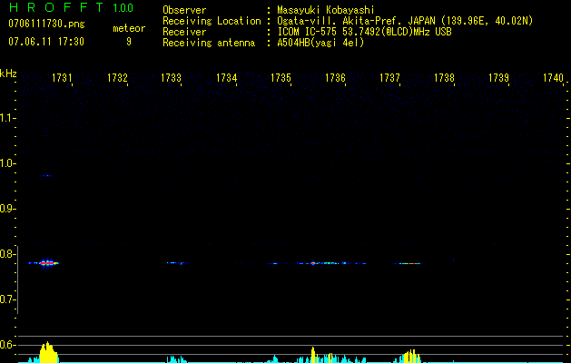Click the 1.1 kHz frequency label
Screen dimensions: 571x363
pyautogui.click(x=6, y=118)
